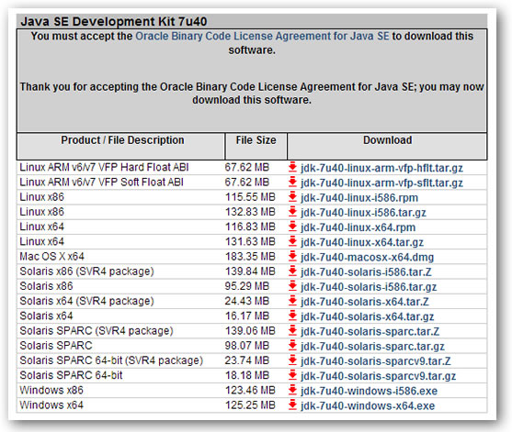Click download arrow icon for jdk-7u40-solaris-x64.tar.gz

(292, 316)
